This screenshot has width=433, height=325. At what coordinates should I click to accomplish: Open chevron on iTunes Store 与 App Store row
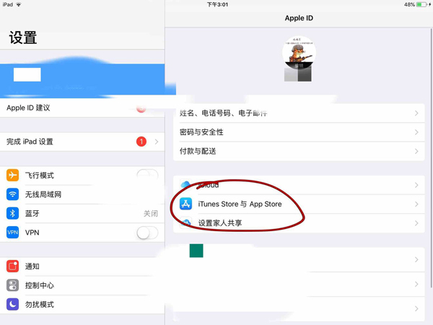coord(416,204)
